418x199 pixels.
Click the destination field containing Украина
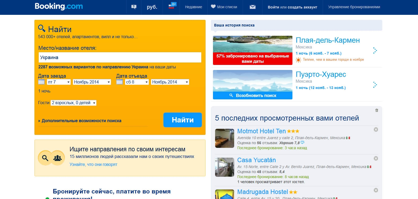120,58
